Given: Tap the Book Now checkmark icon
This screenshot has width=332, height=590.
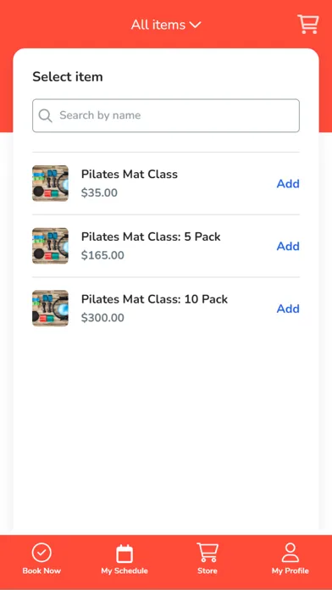Looking at the screenshot, I should 41,553.
